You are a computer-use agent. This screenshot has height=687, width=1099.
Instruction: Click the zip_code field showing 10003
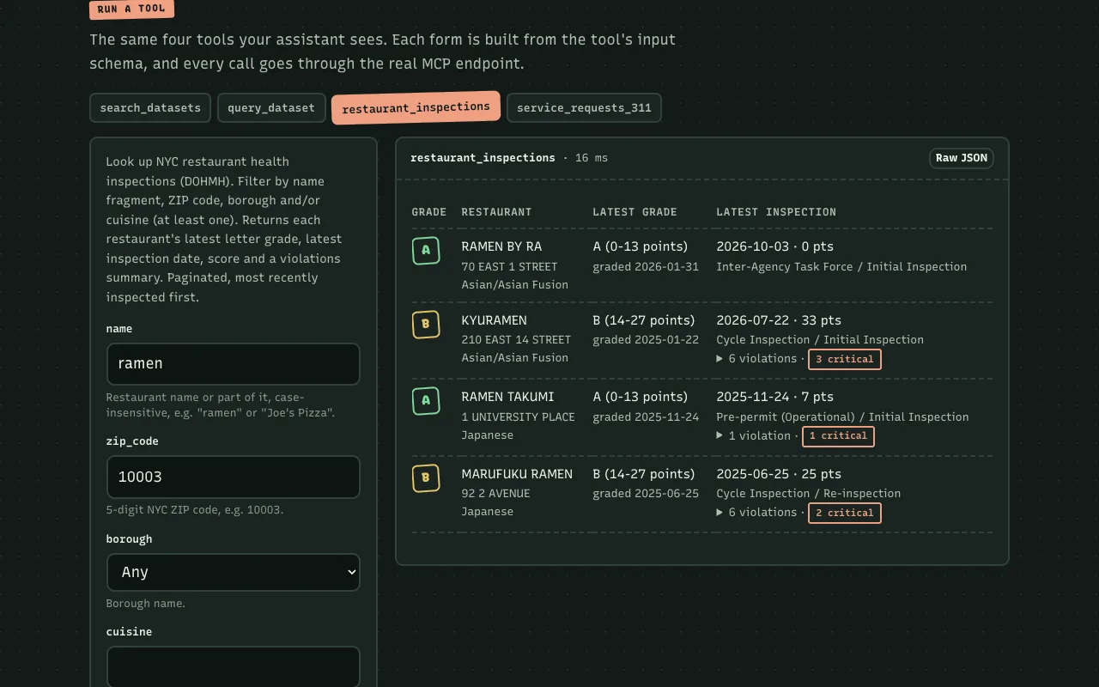tap(233, 477)
